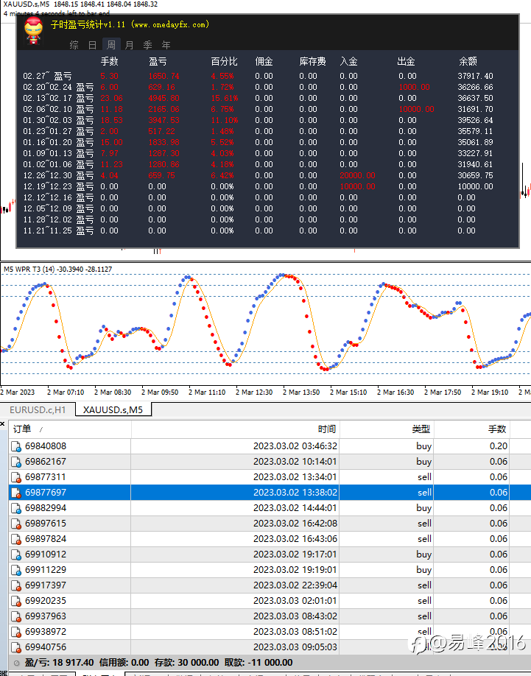Click the 02.13~02.17 盈亏 row label

coord(58,98)
